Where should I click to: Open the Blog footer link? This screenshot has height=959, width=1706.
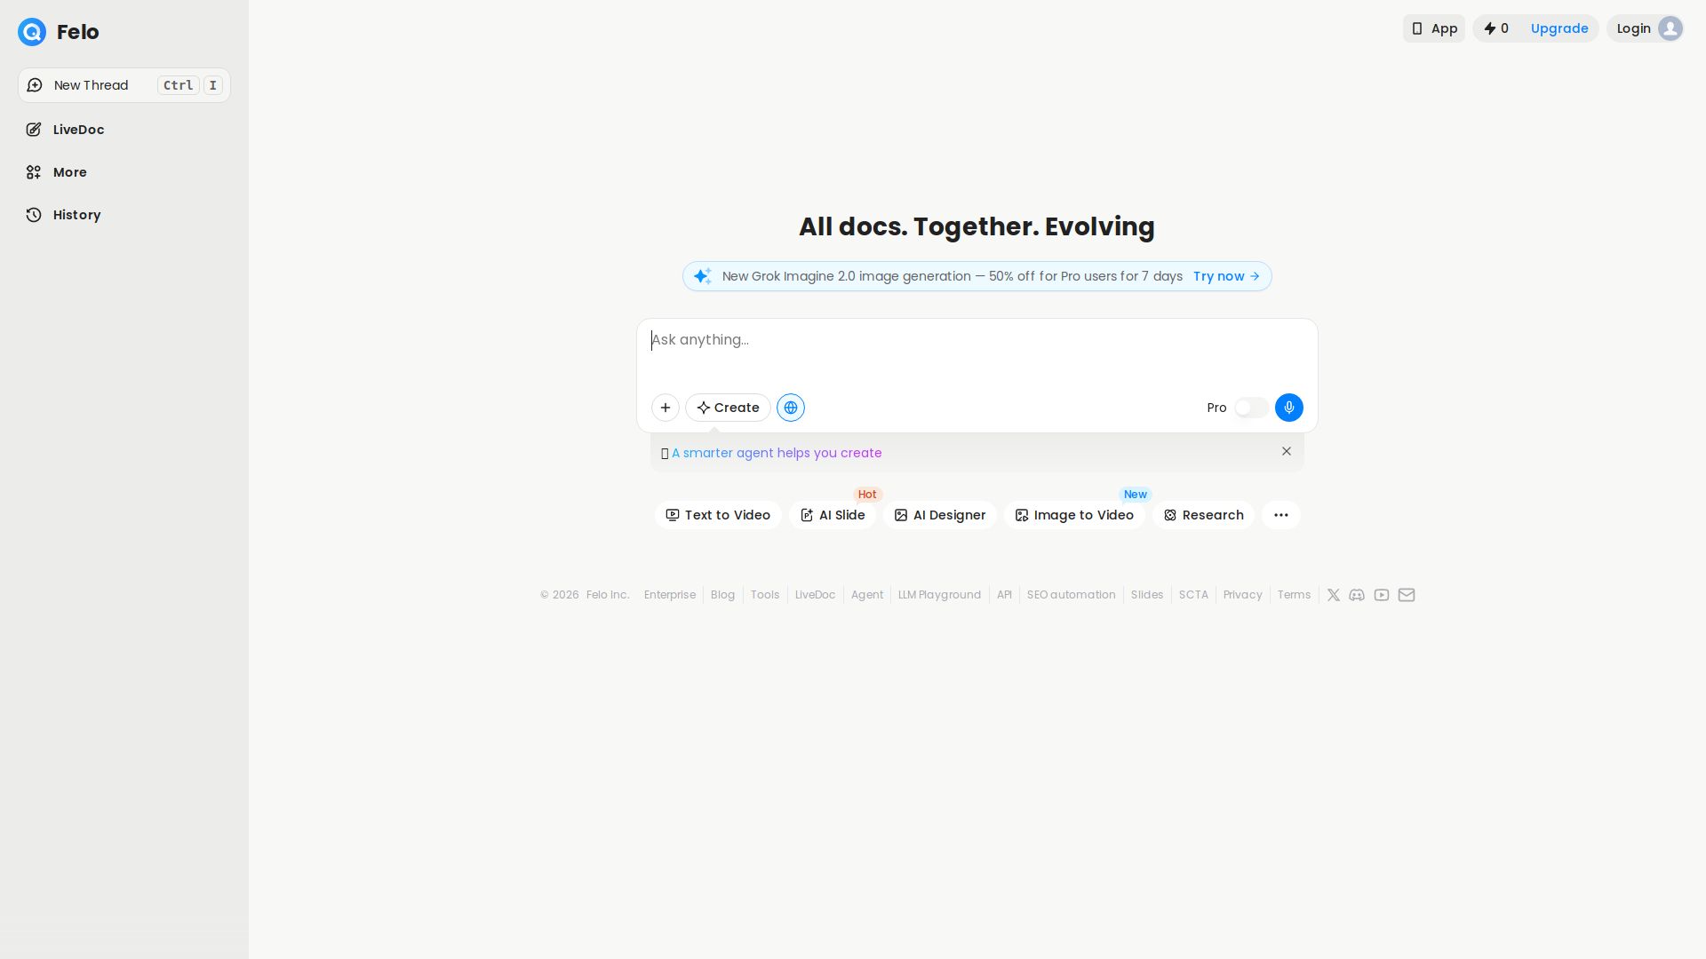[x=722, y=595]
